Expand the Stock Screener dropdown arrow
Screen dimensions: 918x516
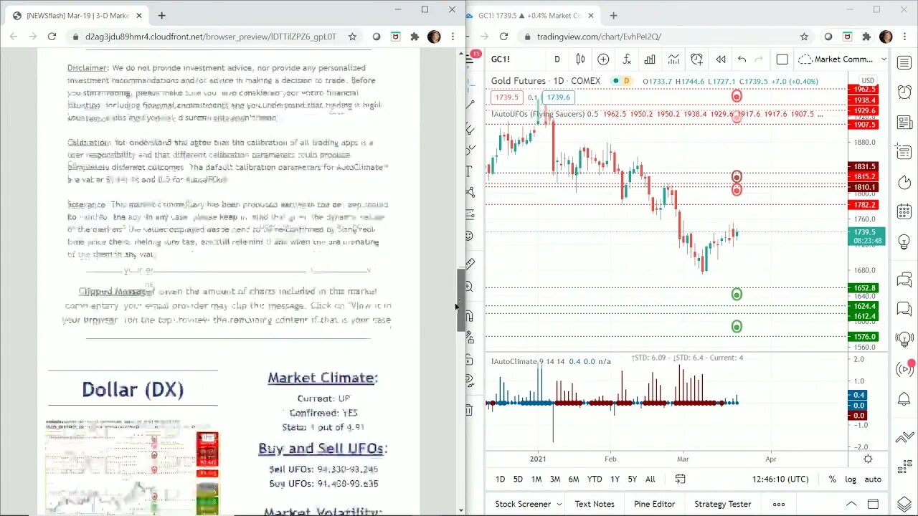point(560,504)
